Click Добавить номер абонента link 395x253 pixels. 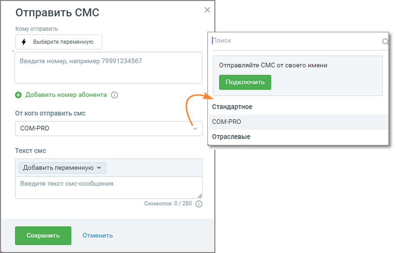pyautogui.click(x=66, y=95)
